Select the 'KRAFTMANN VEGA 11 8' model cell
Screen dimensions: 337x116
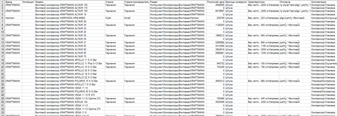pos(70,112)
